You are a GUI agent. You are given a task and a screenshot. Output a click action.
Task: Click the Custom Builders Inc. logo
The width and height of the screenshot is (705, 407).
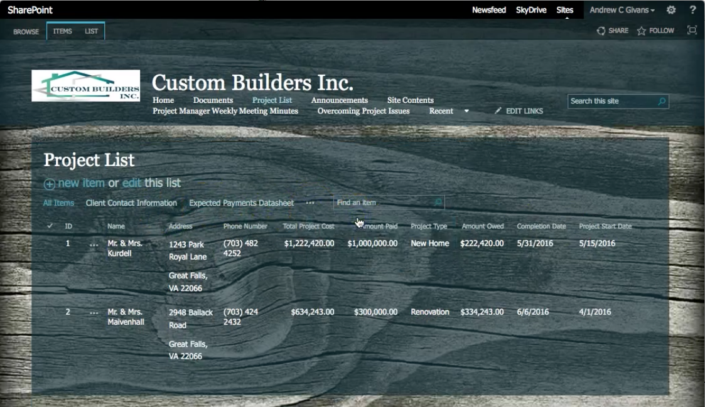coord(85,85)
